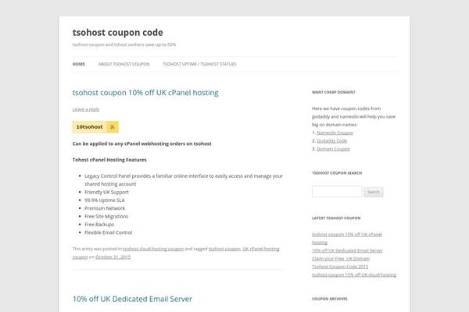
Task: Open Tsohost Coupon 15% off UK cloud hosting
Action: point(353,275)
